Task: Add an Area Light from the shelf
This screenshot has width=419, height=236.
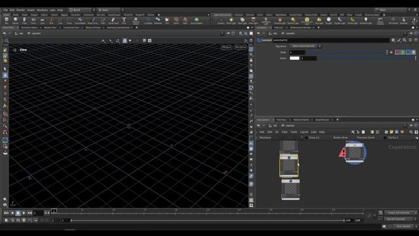Action: [x=253, y=20]
